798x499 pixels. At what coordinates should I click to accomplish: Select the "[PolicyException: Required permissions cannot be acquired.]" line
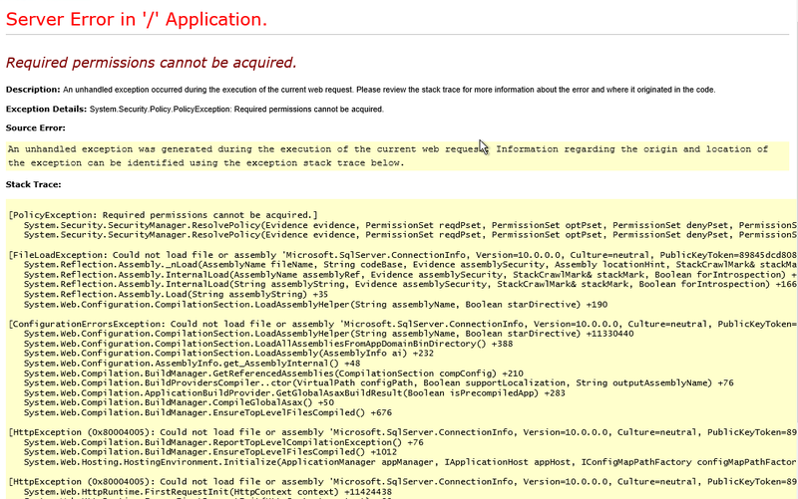(x=163, y=215)
